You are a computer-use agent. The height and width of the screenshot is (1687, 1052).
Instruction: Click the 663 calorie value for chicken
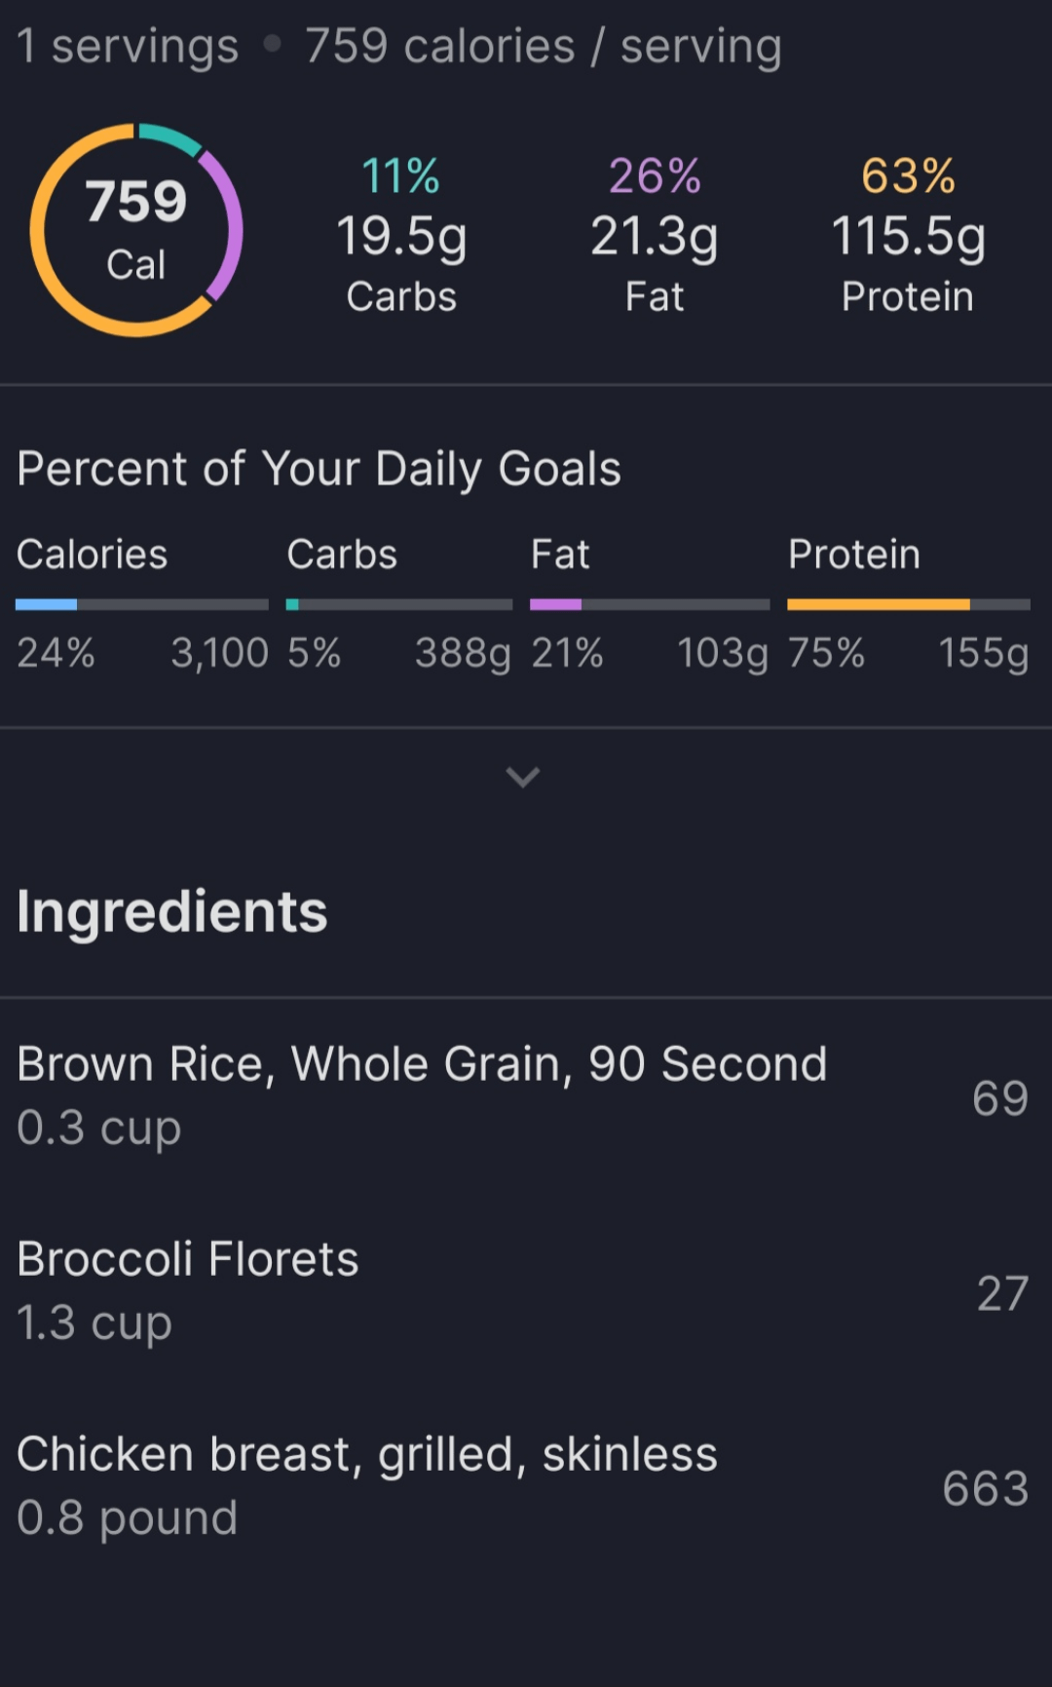(985, 1488)
